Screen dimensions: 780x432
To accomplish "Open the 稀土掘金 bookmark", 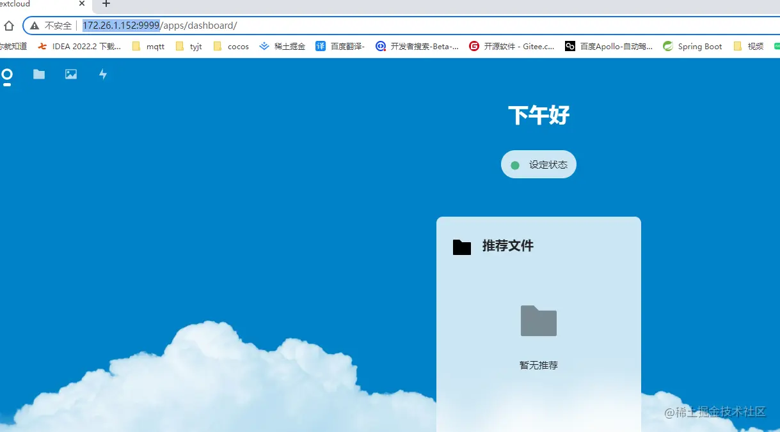I will click(x=282, y=46).
